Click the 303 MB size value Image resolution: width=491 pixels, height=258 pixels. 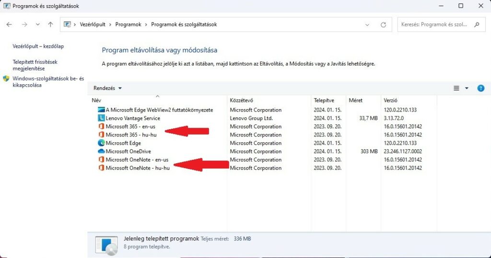(369, 151)
